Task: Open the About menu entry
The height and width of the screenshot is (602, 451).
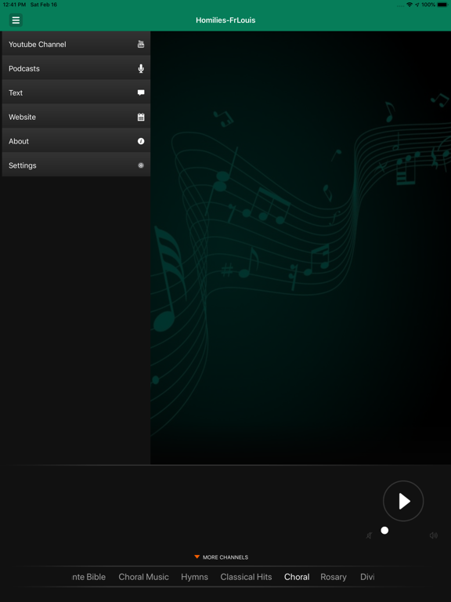Action: pos(76,141)
